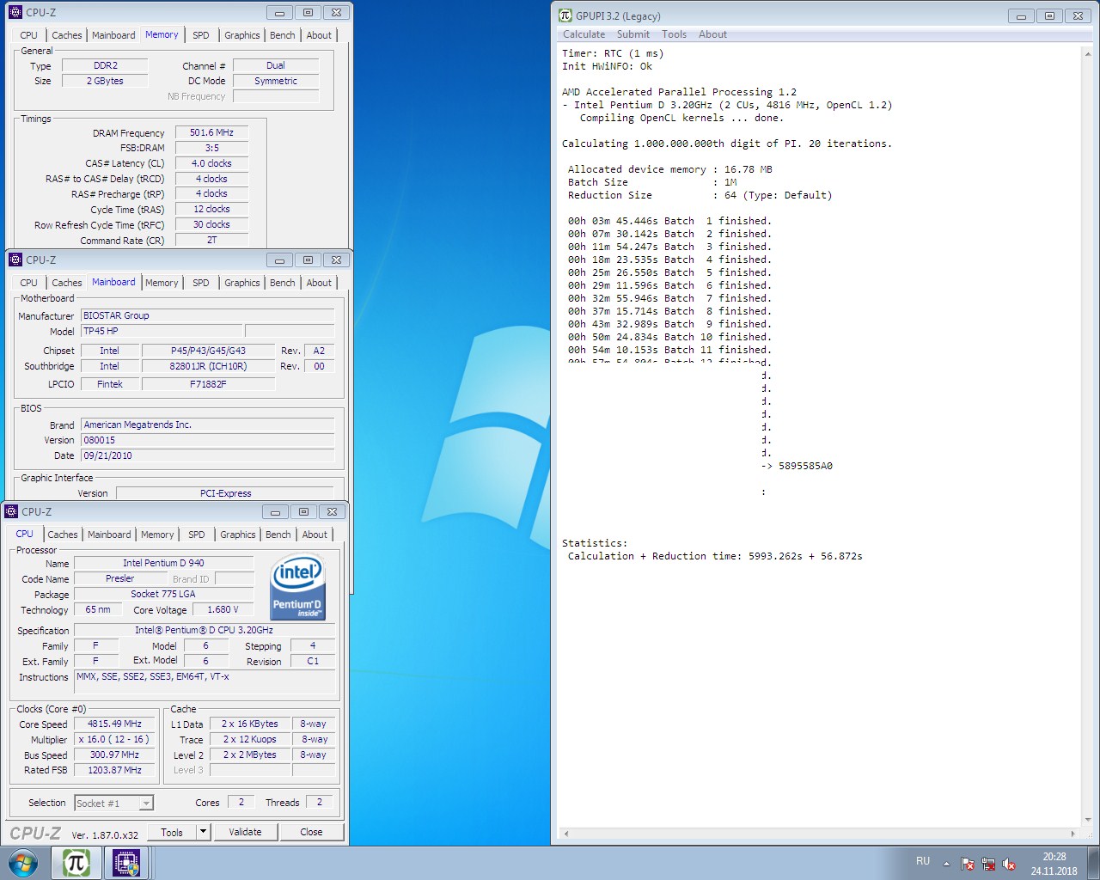Click GPUPI horizontal scrollbar left arrow
The width and height of the screenshot is (1100, 880).
point(565,834)
